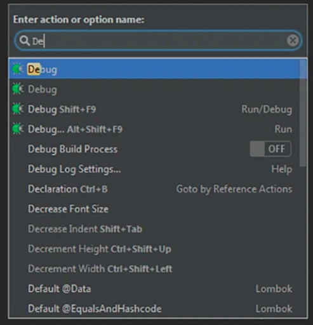Choose the Debug Shift+F9 Run/Debug entry

154,109
